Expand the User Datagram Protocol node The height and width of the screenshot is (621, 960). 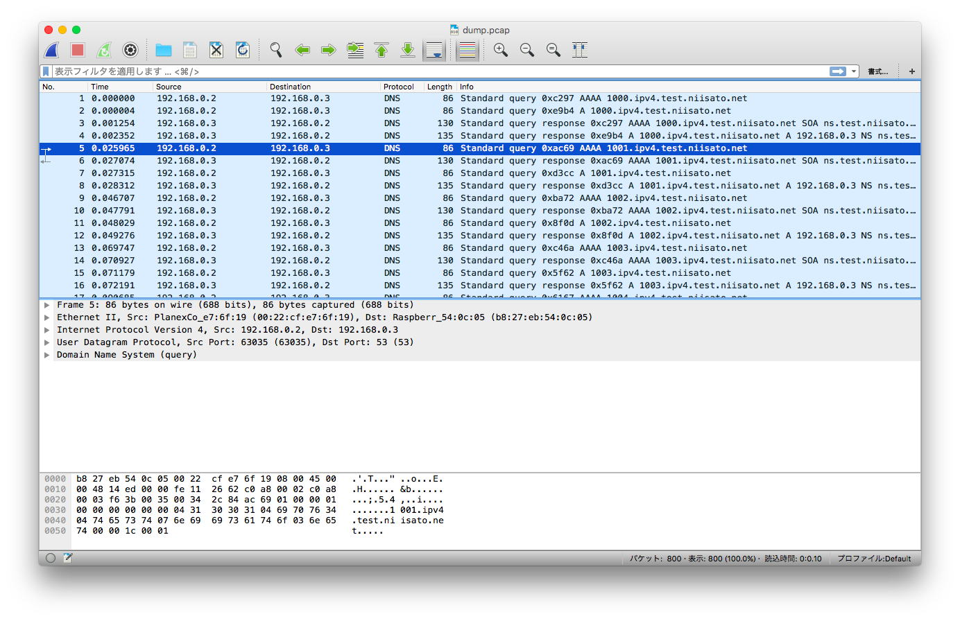pyautogui.click(x=47, y=342)
